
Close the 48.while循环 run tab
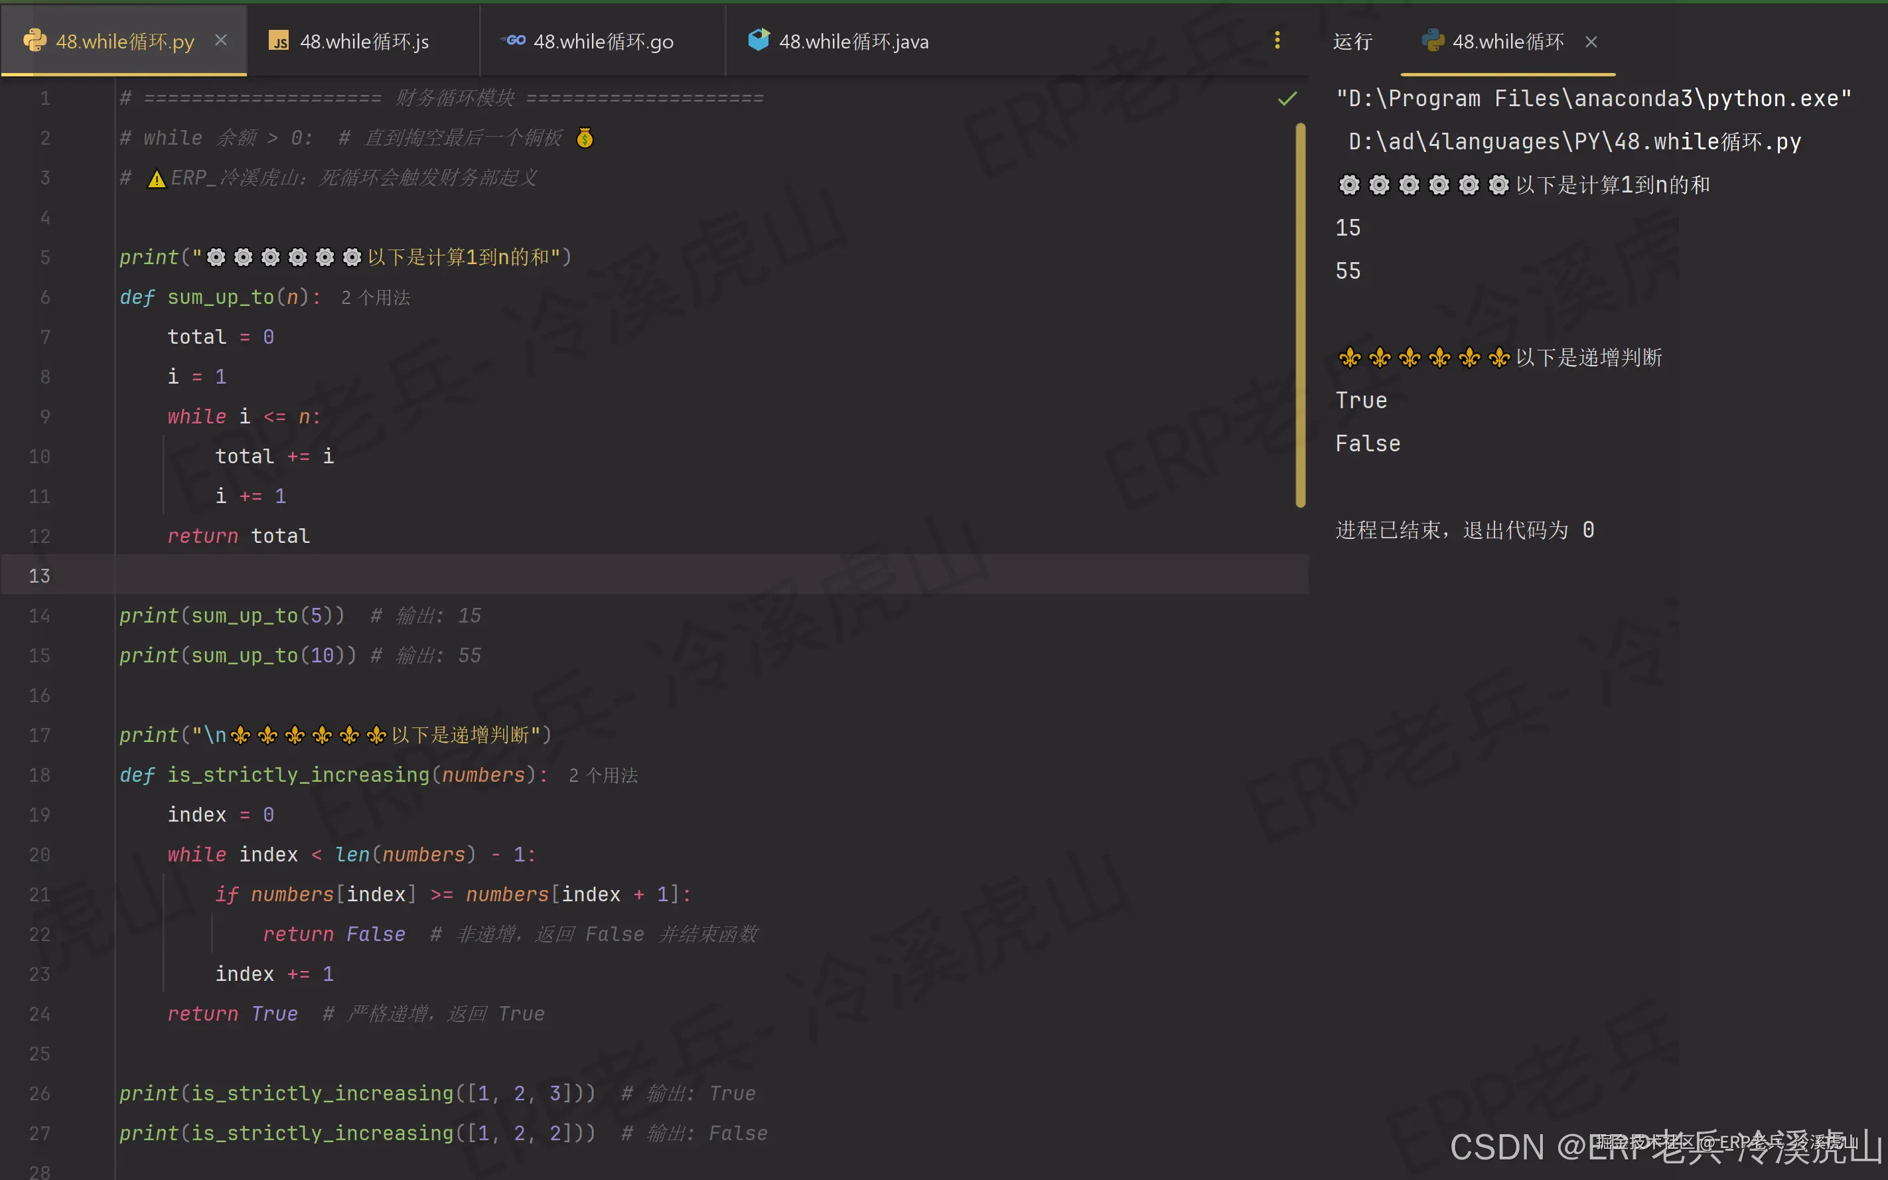[x=1591, y=42]
